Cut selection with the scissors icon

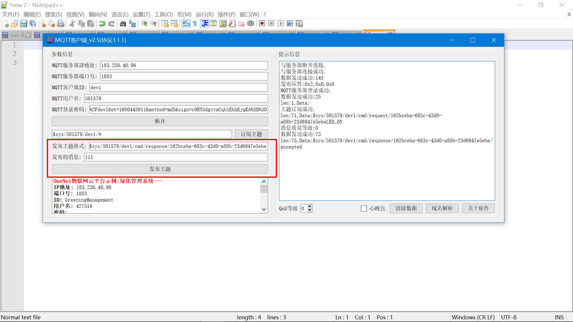click(x=72, y=24)
